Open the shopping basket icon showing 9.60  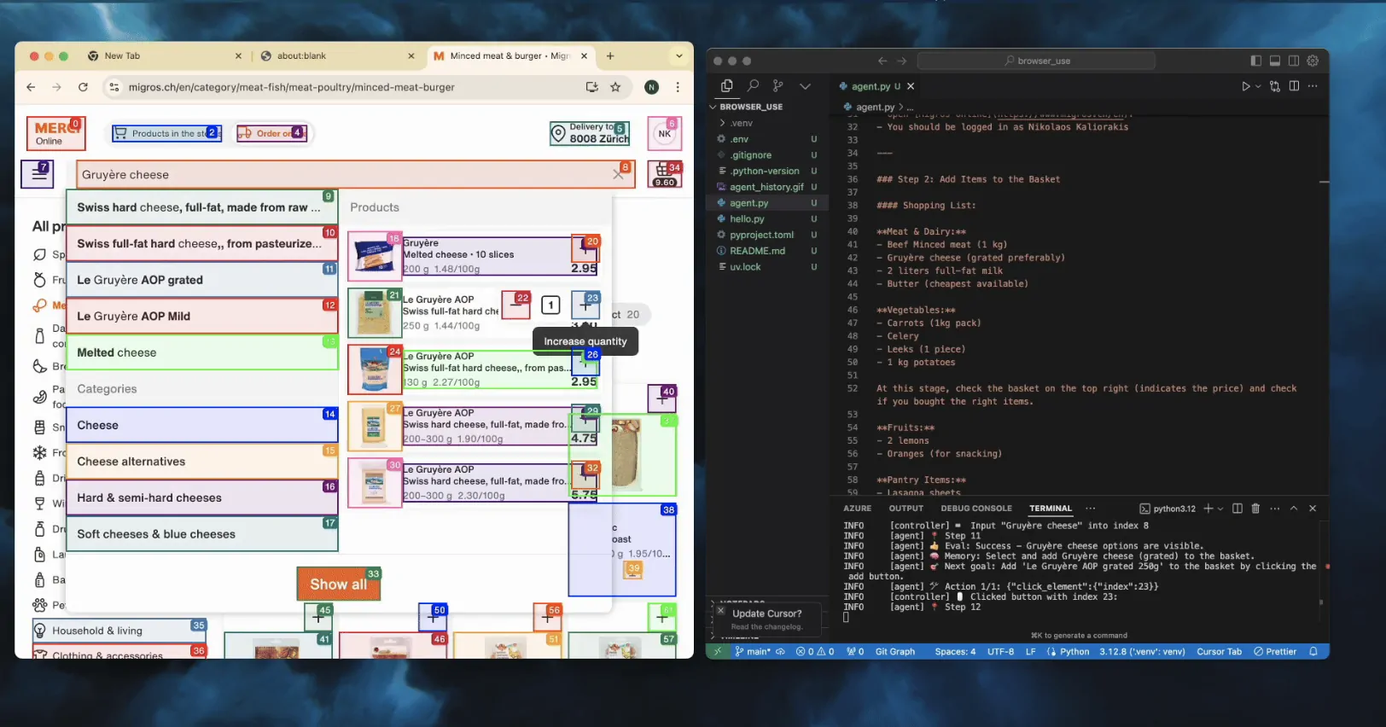(665, 174)
